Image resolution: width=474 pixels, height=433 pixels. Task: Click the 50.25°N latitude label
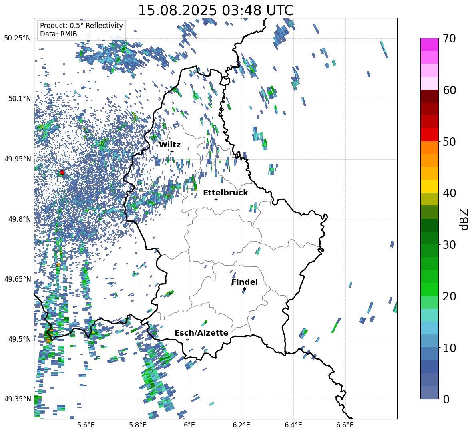(x=18, y=38)
